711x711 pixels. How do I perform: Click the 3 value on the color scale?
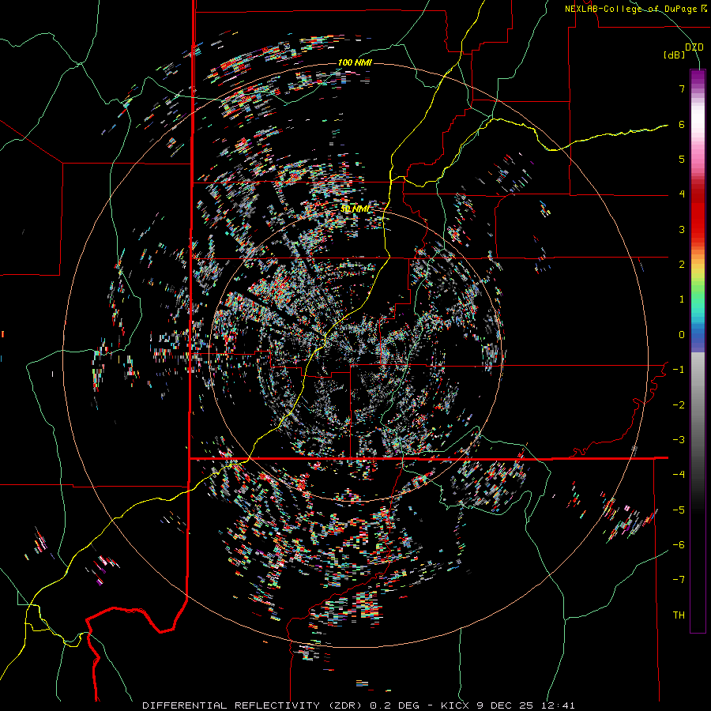(682, 229)
